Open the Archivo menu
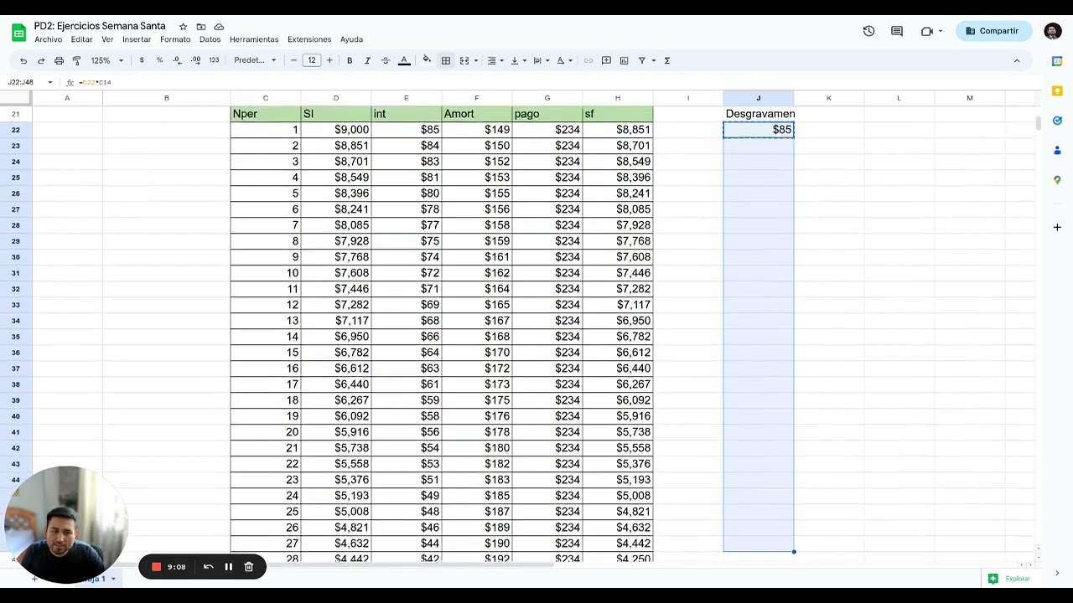 coord(48,39)
